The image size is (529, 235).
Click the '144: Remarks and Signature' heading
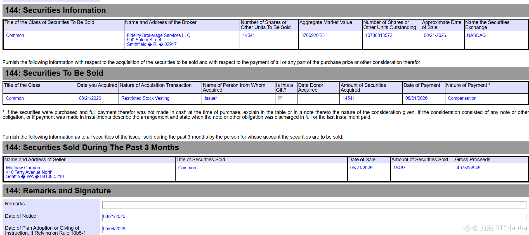point(58,191)
